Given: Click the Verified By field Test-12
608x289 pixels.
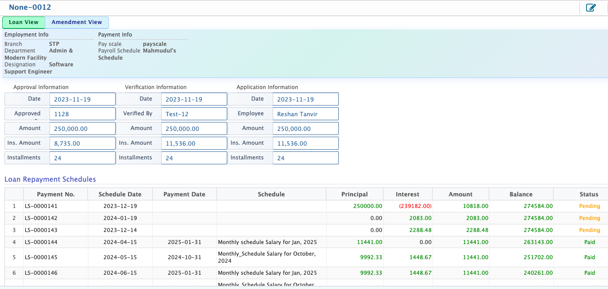Looking at the screenshot, I should tap(194, 114).
